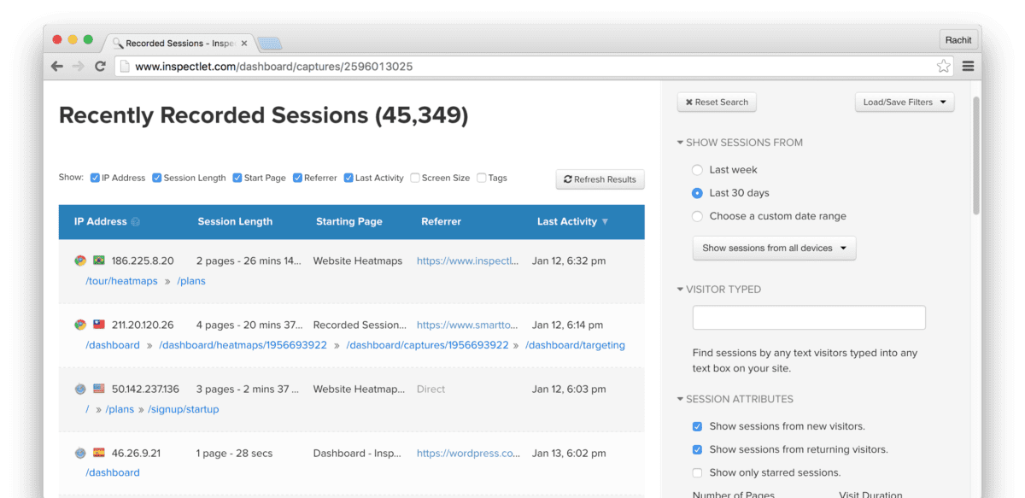Click the browser reload icon
The image size is (1025, 498).
(100, 66)
